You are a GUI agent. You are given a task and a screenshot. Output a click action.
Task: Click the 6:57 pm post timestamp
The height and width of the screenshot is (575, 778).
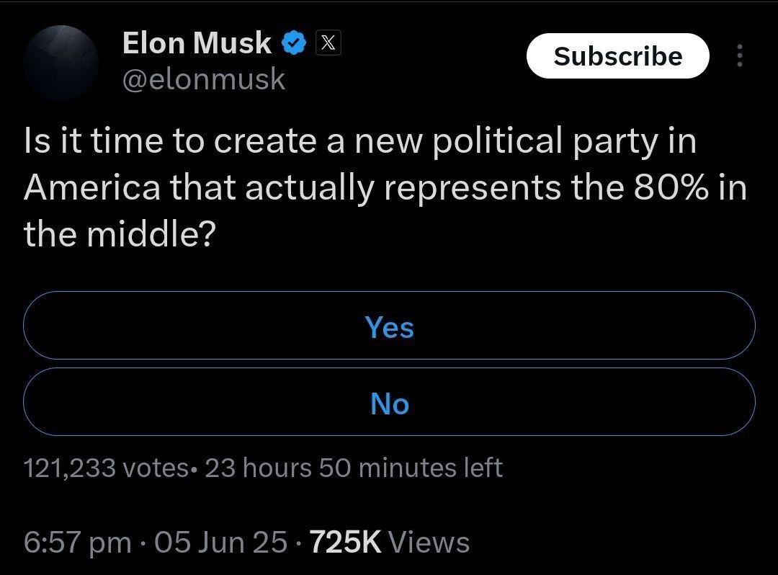[77, 542]
